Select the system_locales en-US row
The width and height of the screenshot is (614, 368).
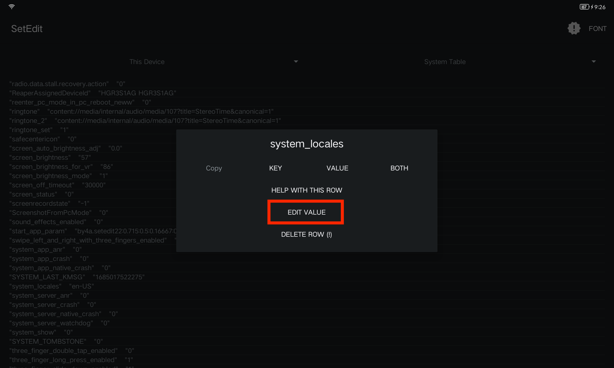[x=52, y=286]
